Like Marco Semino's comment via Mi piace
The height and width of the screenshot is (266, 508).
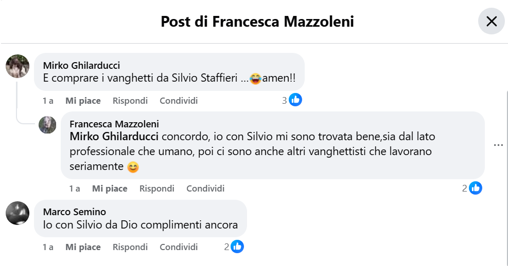[83, 247]
